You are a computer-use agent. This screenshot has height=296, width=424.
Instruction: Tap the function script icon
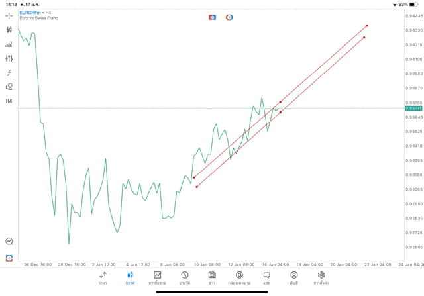pyautogui.click(x=9, y=73)
